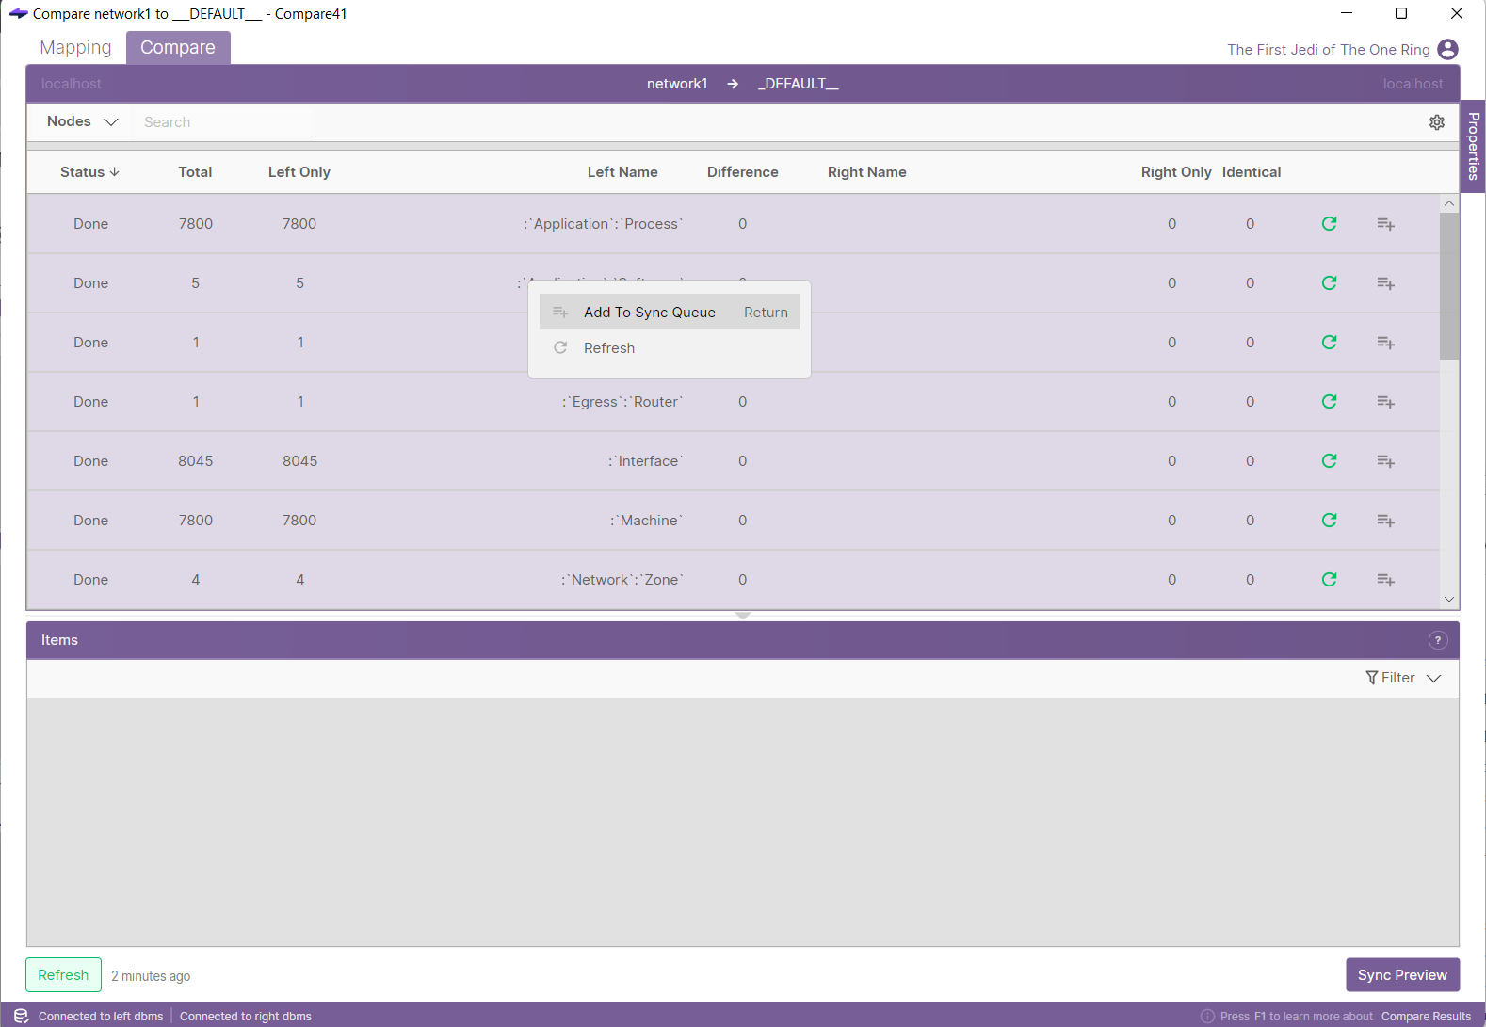Refresh the Machine row comparison
This screenshot has width=1486, height=1027.
pyautogui.click(x=1329, y=521)
